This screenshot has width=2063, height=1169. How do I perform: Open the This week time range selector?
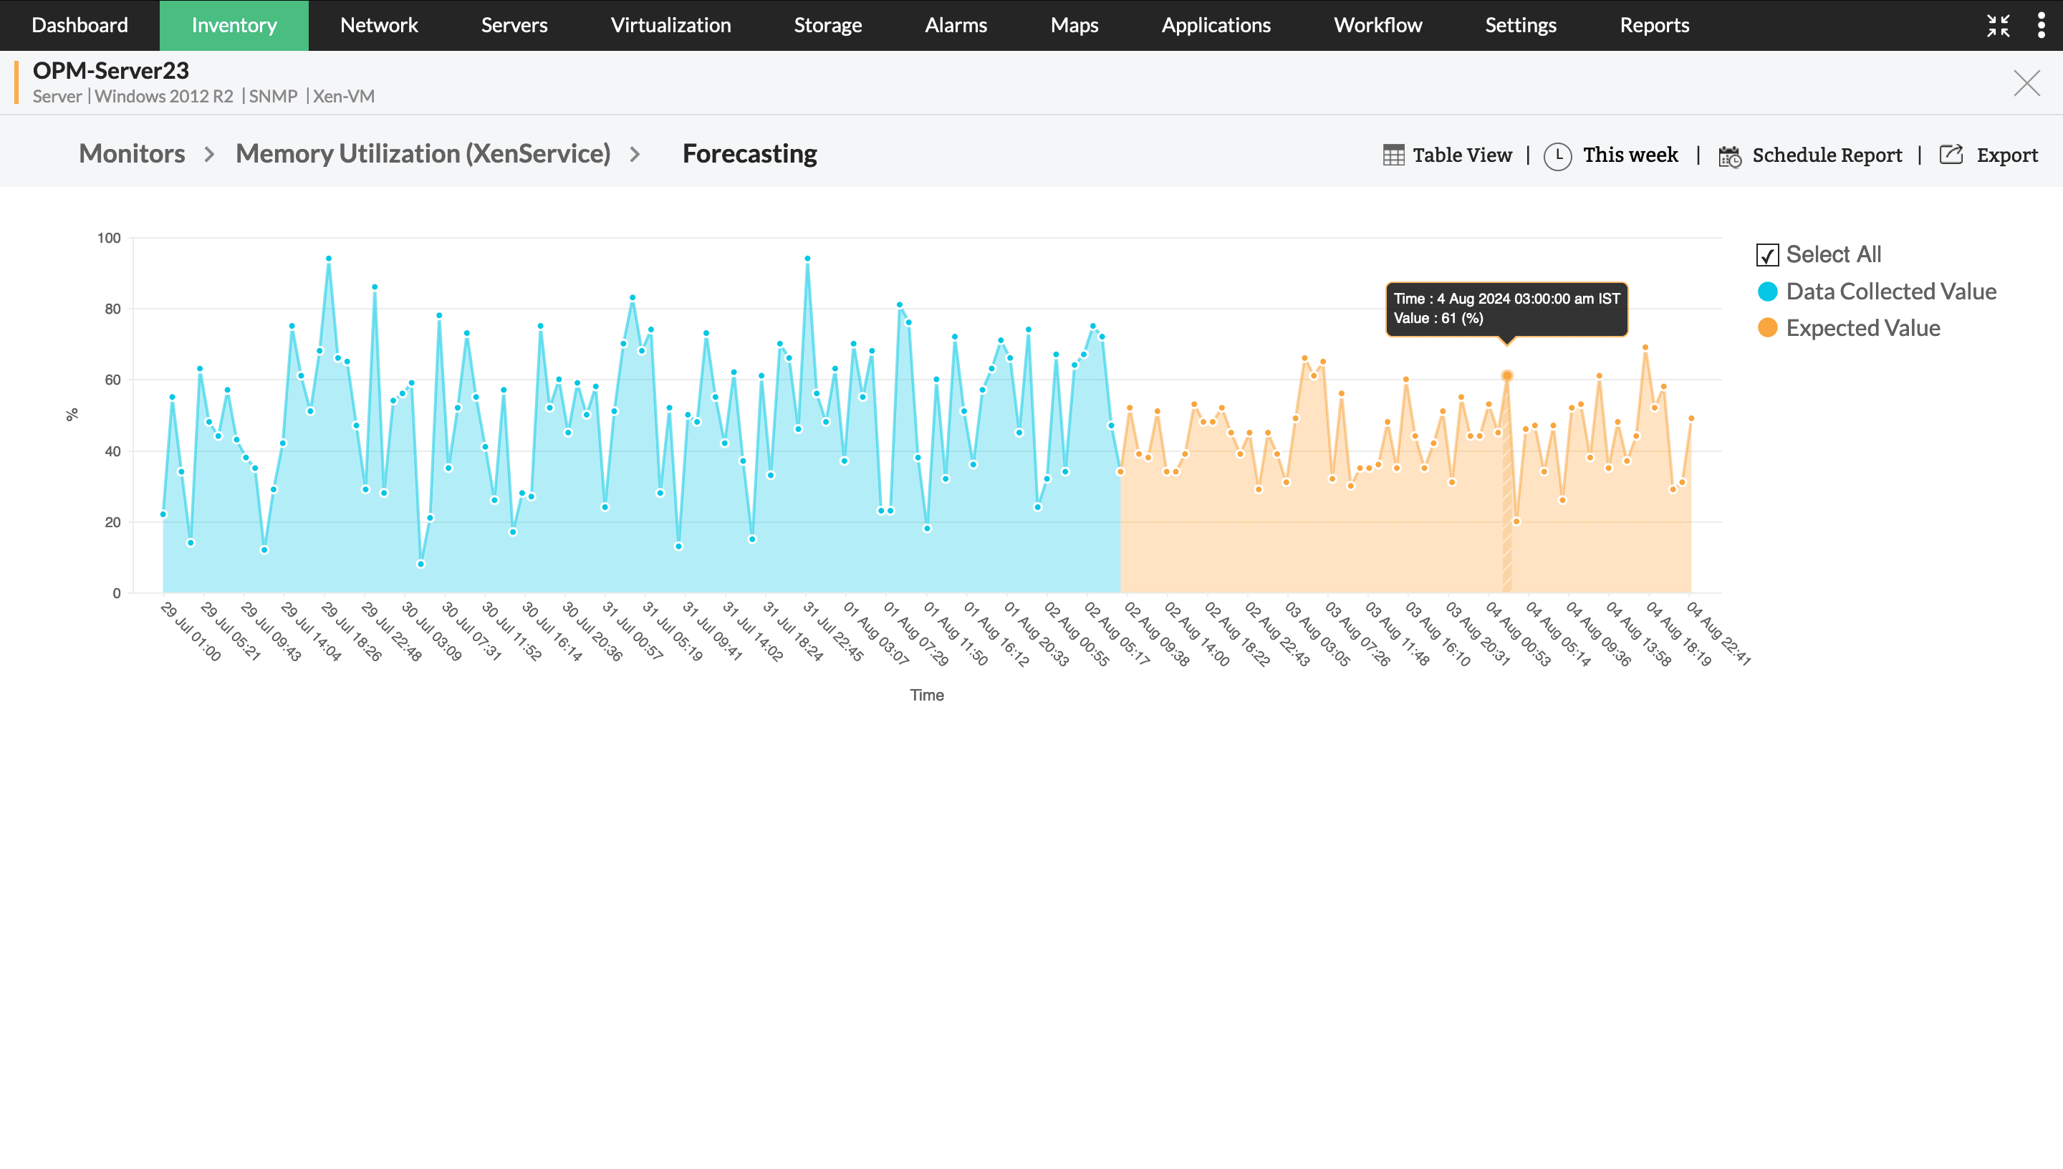(1630, 155)
